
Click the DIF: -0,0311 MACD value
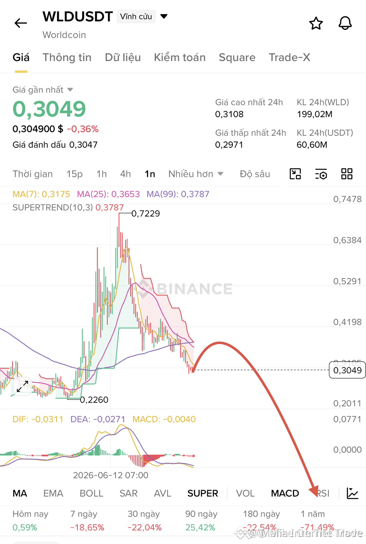(38, 419)
